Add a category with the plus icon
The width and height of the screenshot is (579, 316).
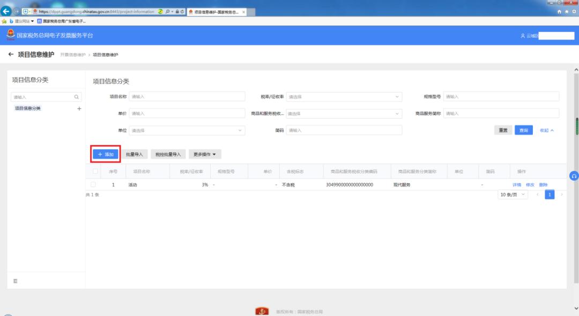click(x=79, y=109)
